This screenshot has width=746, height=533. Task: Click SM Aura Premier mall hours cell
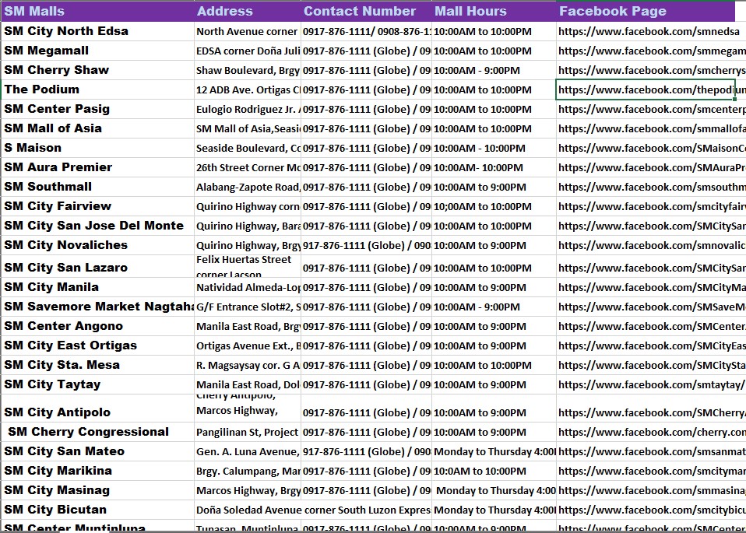tap(494, 168)
